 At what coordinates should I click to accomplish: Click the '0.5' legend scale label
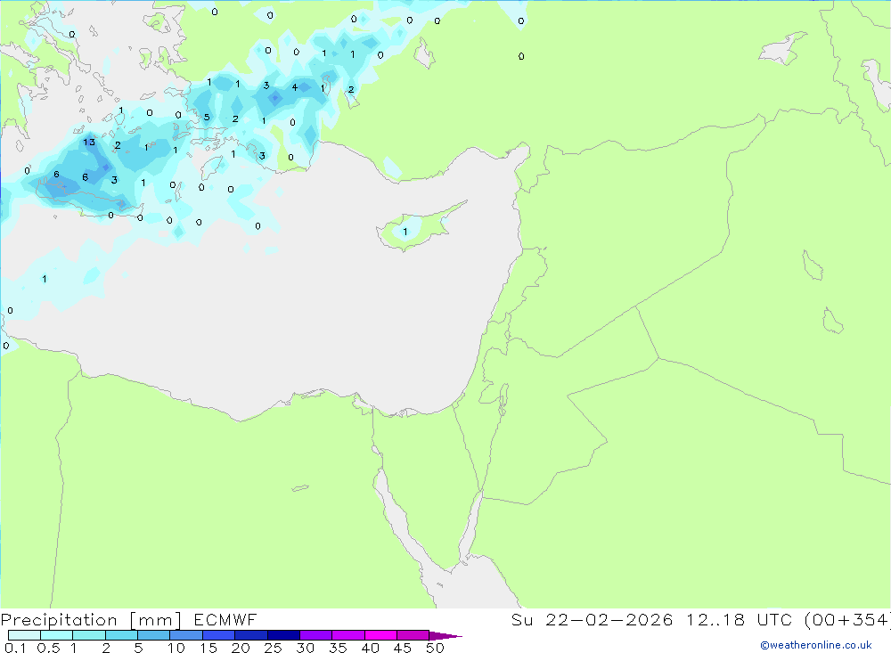[x=48, y=648]
